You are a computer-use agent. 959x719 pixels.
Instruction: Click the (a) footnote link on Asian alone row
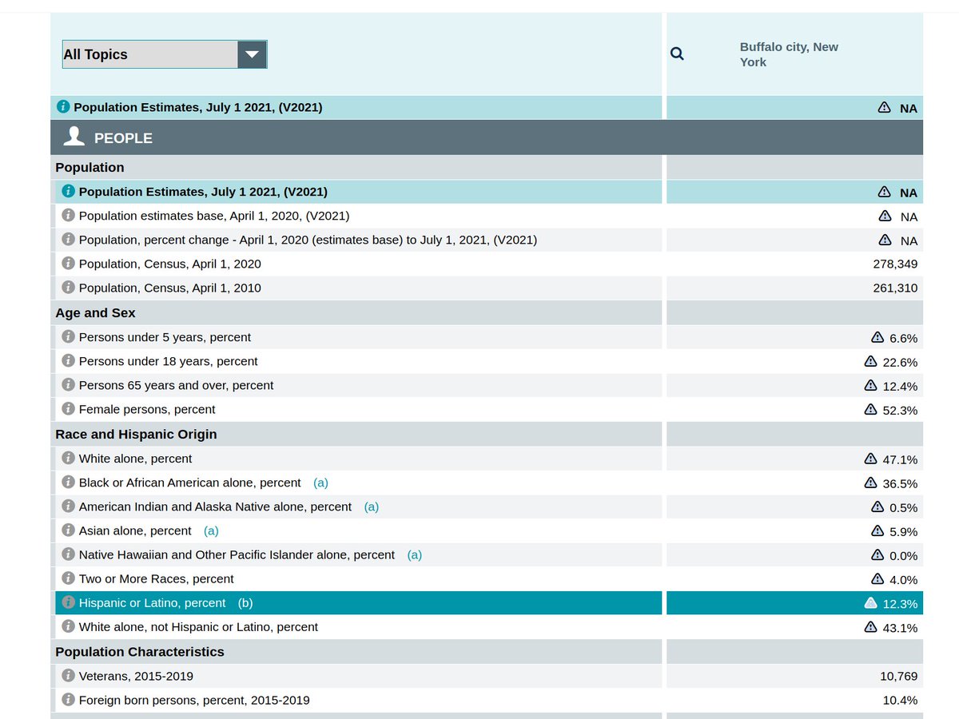211,530
